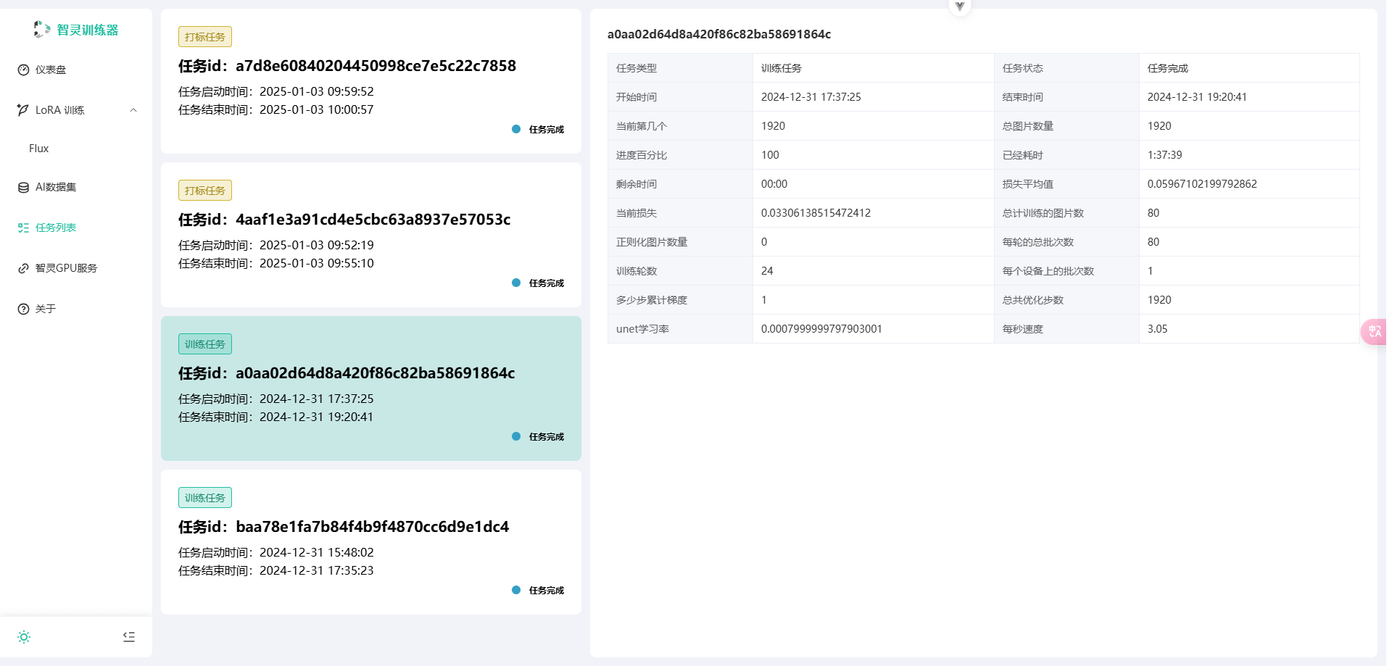Select task card baa78e1fa7b84f4b9f4870cc6d9e1dc4

tap(371, 542)
